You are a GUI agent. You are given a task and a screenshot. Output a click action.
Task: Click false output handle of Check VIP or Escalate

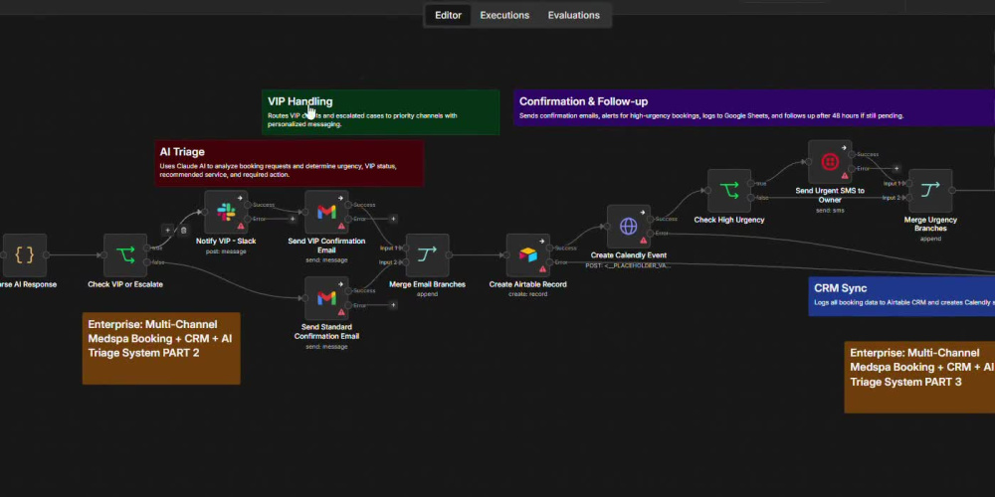tap(148, 262)
